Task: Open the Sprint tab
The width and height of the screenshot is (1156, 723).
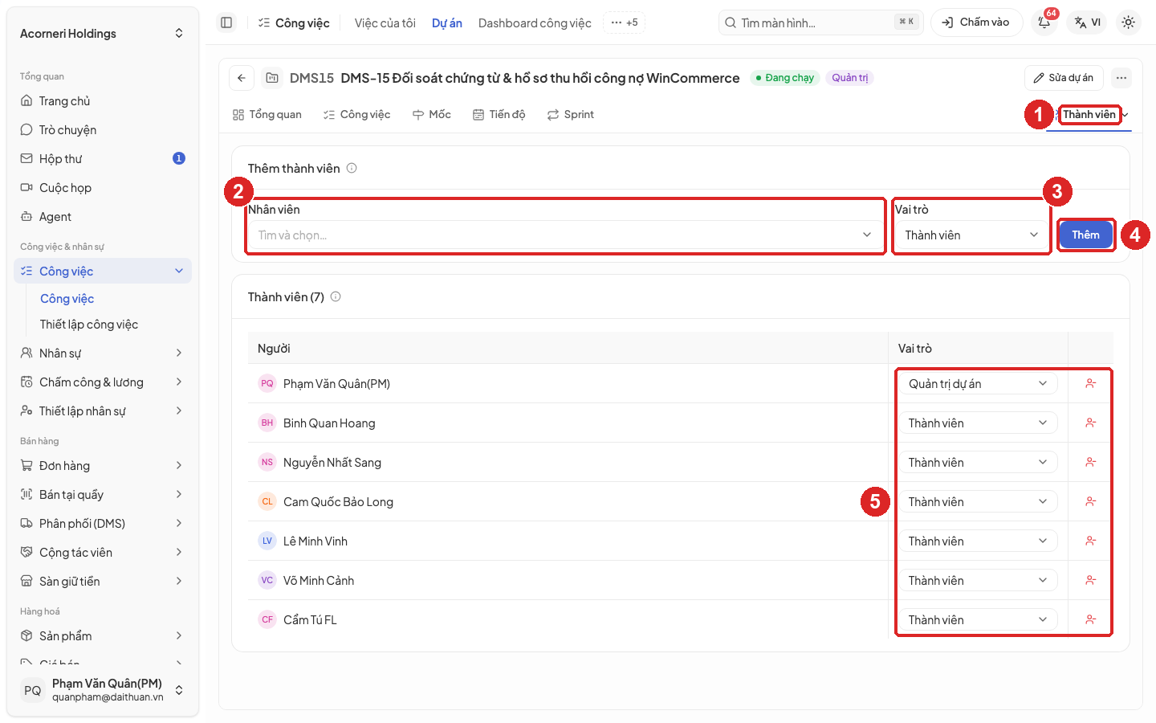Action: pyautogui.click(x=571, y=115)
